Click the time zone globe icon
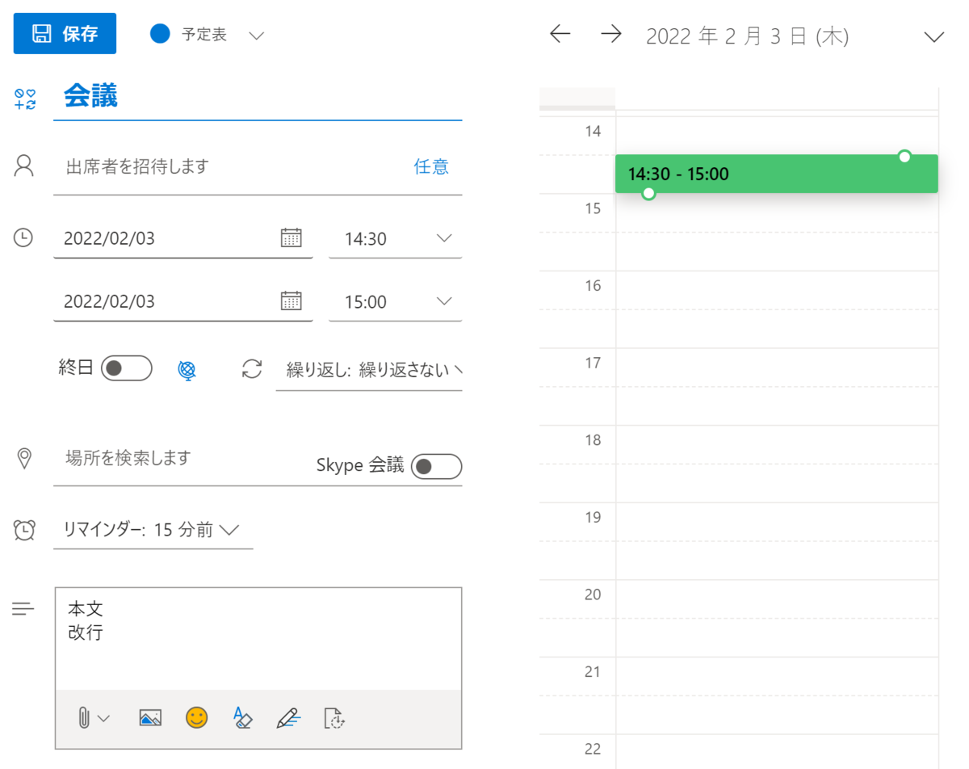The image size is (969, 769). click(187, 370)
